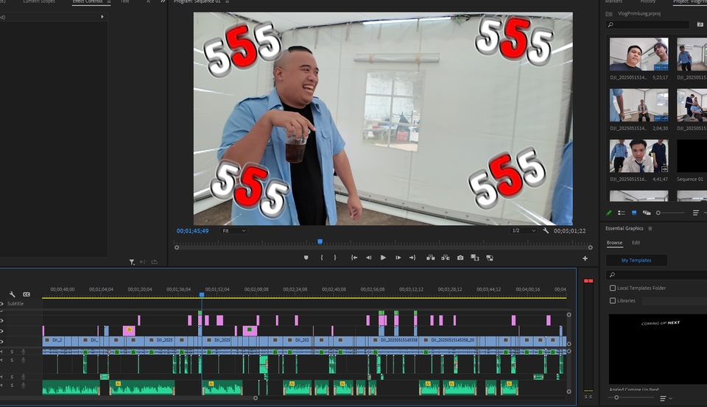The width and height of the screenshot is (707, 407).
Task: Switch to the Edit tab in Essential Graphics
Action: [636, 243]
